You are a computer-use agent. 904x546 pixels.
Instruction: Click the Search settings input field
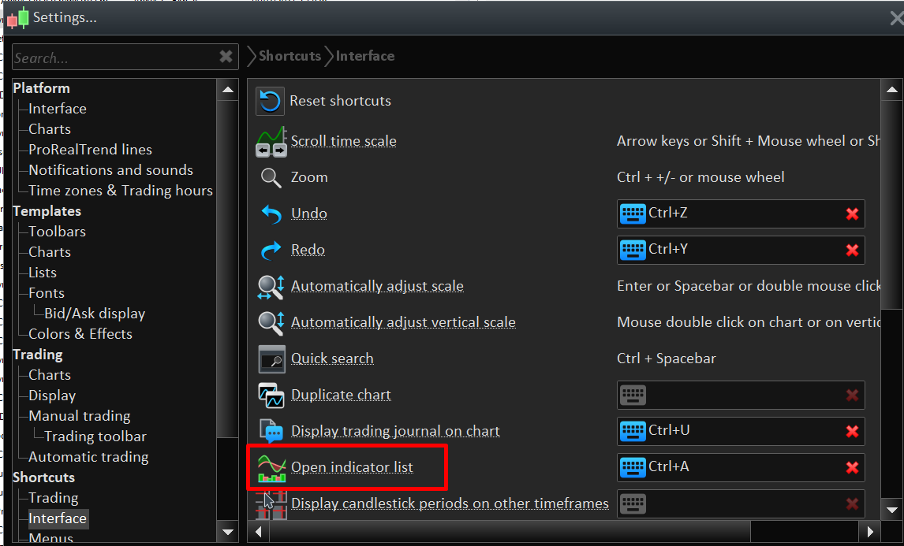pyautogui.click(x=114, y=58)
